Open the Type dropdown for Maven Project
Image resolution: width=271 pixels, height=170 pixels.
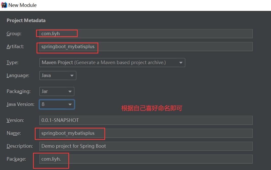[x=112, y=62]
